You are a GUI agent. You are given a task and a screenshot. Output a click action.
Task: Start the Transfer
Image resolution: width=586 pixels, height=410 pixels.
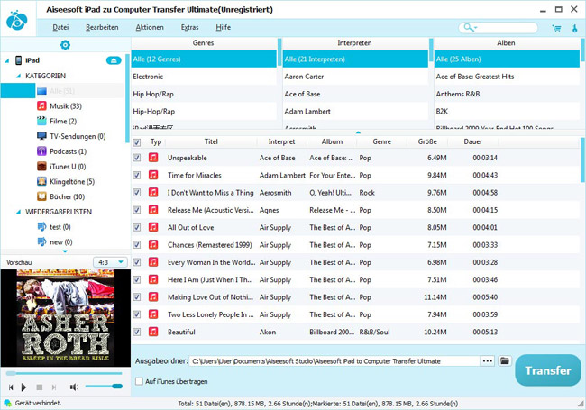548,370
